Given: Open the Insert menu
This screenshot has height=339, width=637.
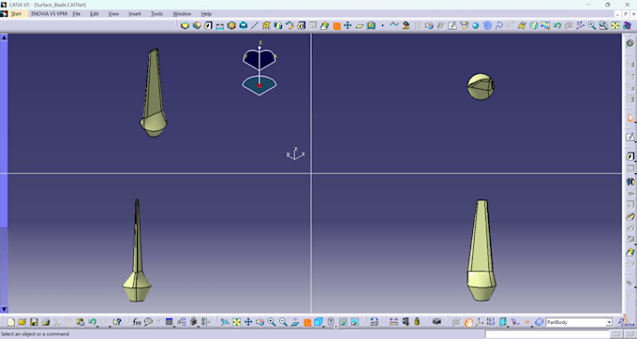Looking at the screenshot, I should [135, 14].
